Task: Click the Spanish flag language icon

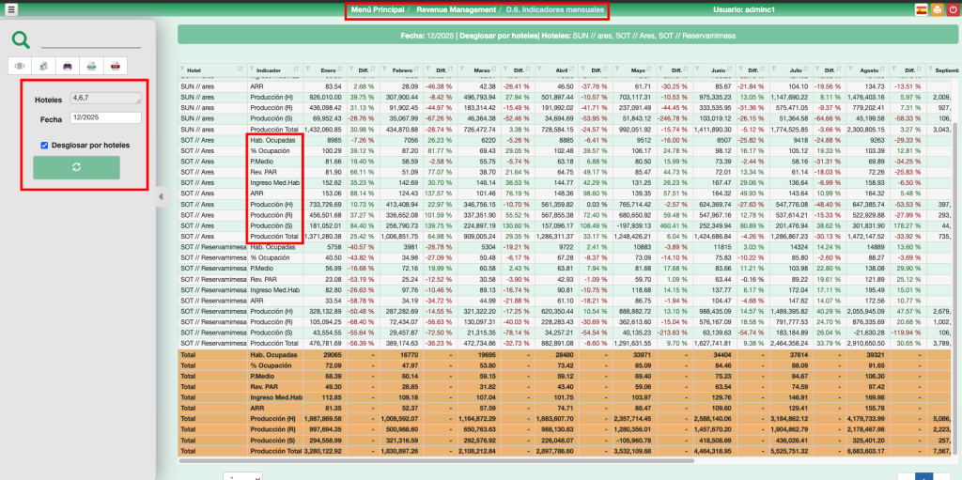Action: click(921, 9)
